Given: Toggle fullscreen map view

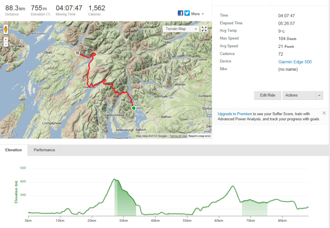Looking at the screenshot, I should click(x=204, y=29).
